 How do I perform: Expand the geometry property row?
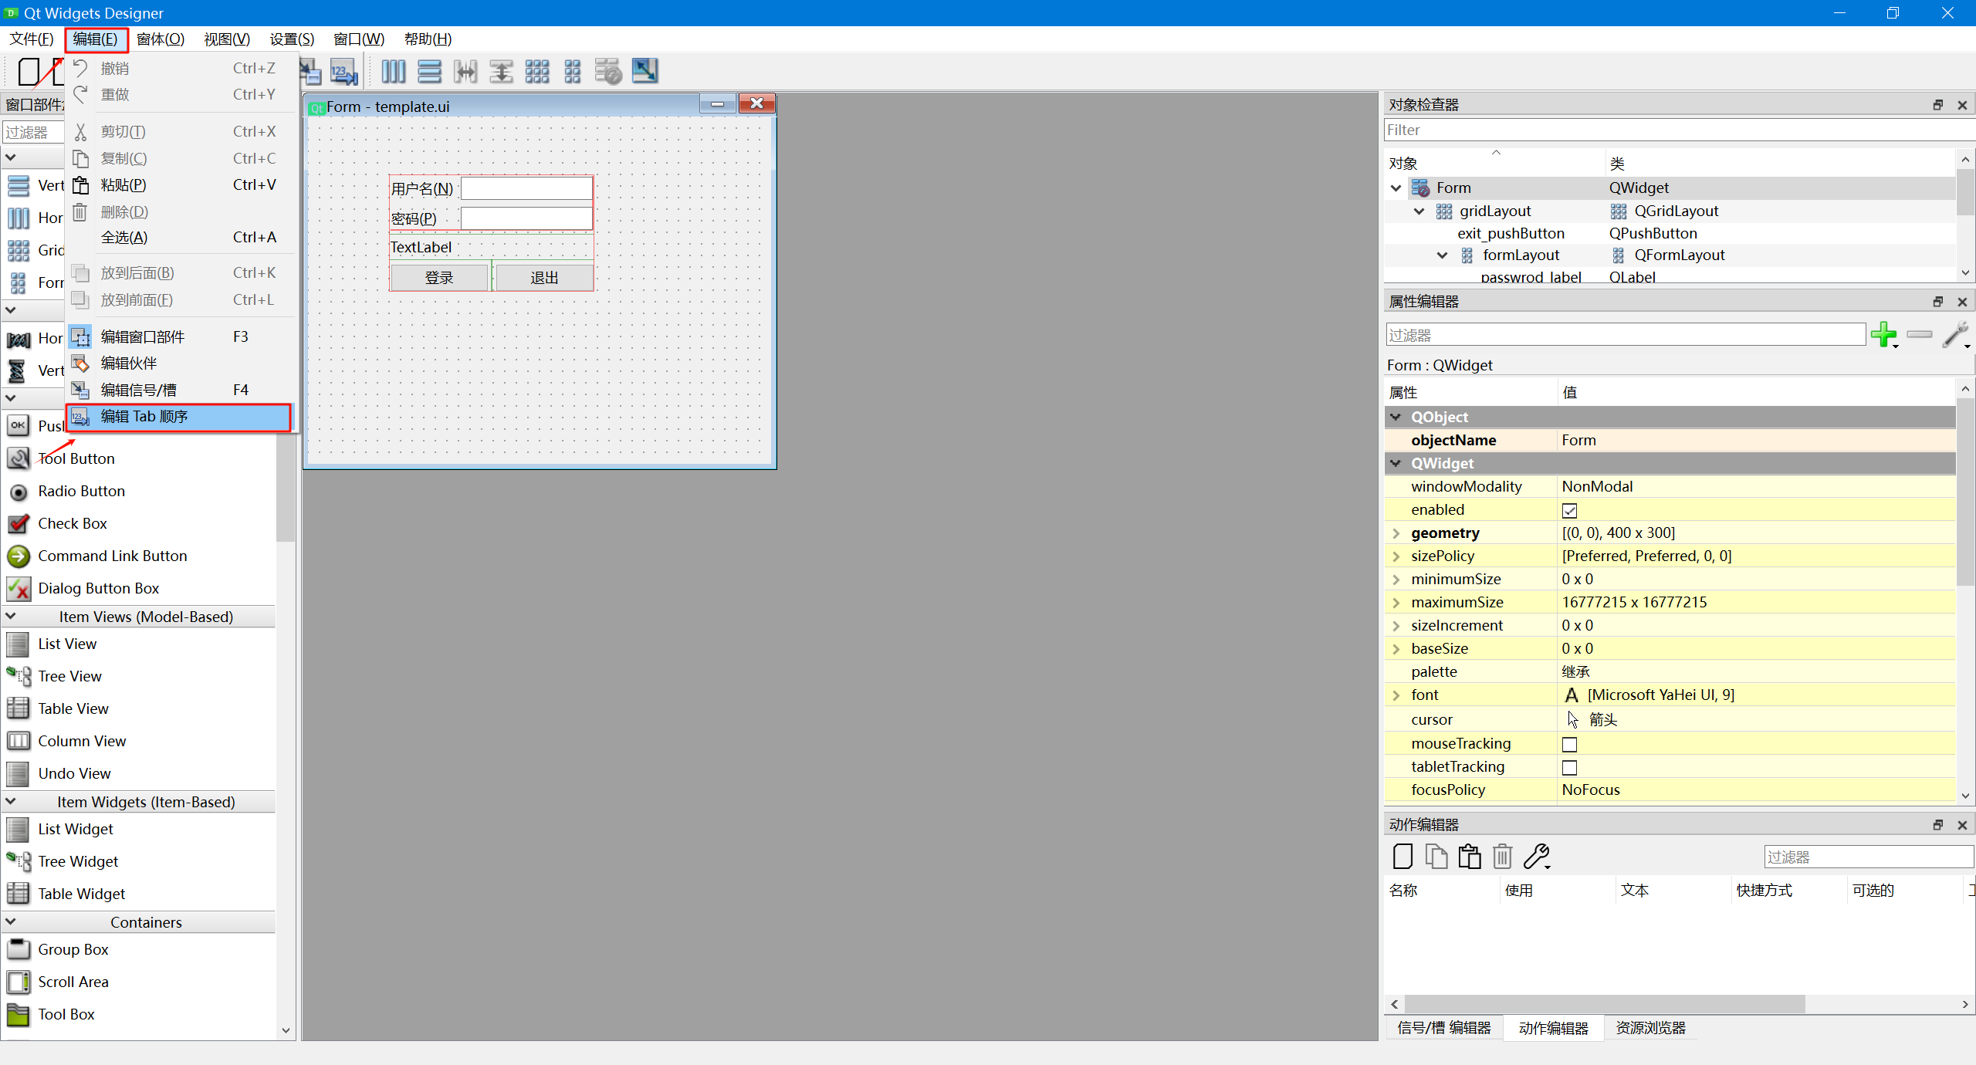pyautogui.click(x=1396, y=533)
